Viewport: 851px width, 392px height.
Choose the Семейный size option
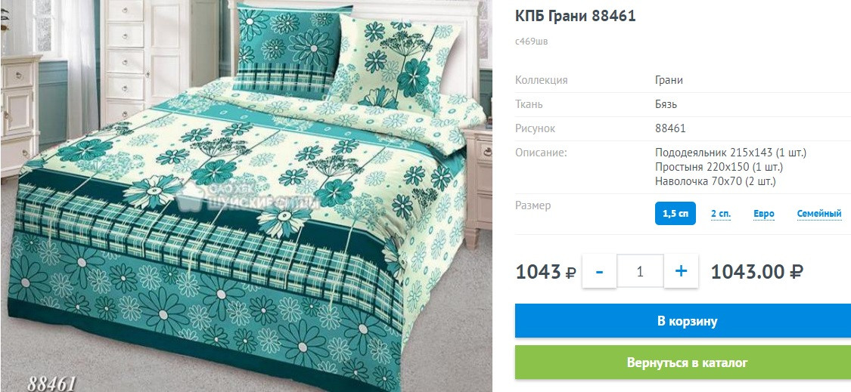(x=819, y=214)
